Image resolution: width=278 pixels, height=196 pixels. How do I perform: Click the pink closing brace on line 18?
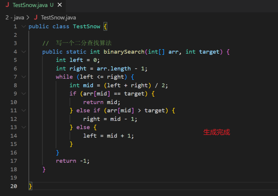(44, 170)
